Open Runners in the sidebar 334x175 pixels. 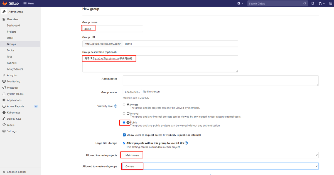[12, 63]
